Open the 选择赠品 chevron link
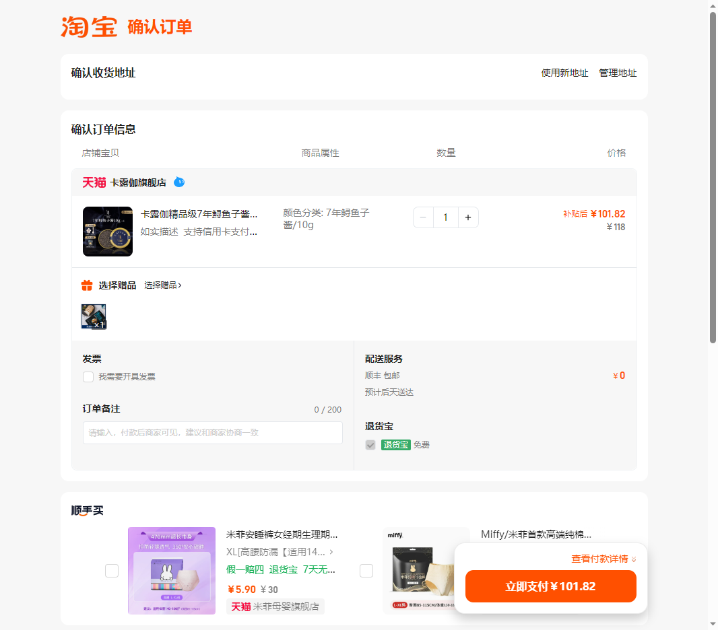 163,285
